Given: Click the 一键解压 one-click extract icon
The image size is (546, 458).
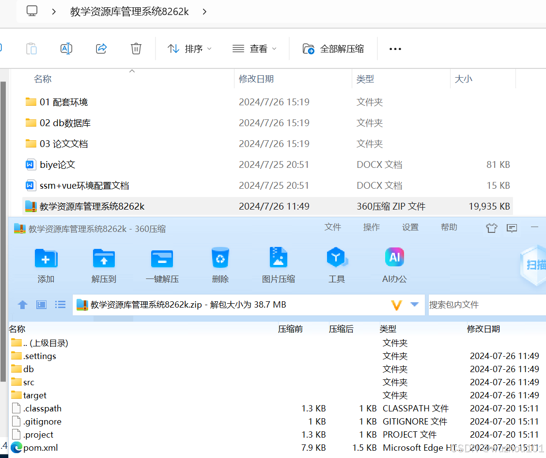Looking at the screenshot, I should 162,259.
